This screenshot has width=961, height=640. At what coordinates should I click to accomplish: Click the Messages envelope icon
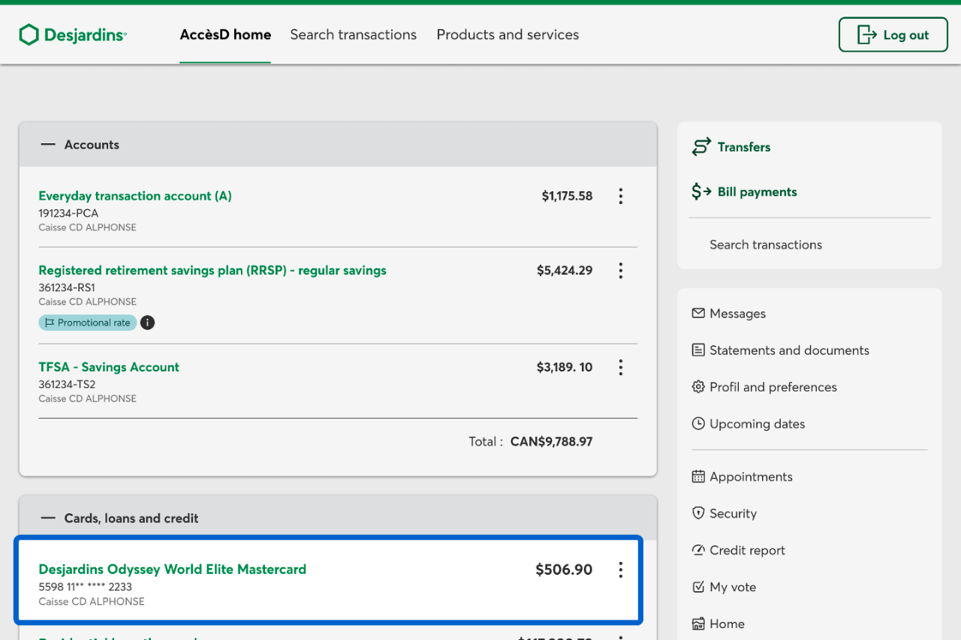(x=698, y=313)
